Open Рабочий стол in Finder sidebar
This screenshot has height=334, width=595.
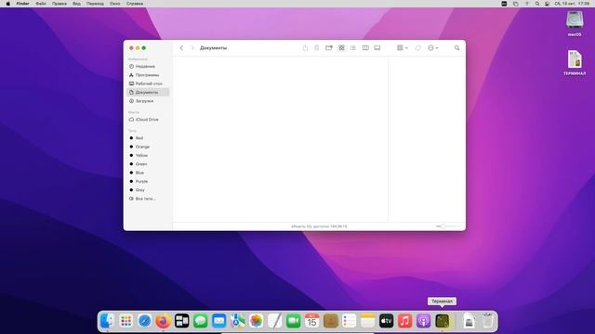point(148,83)
